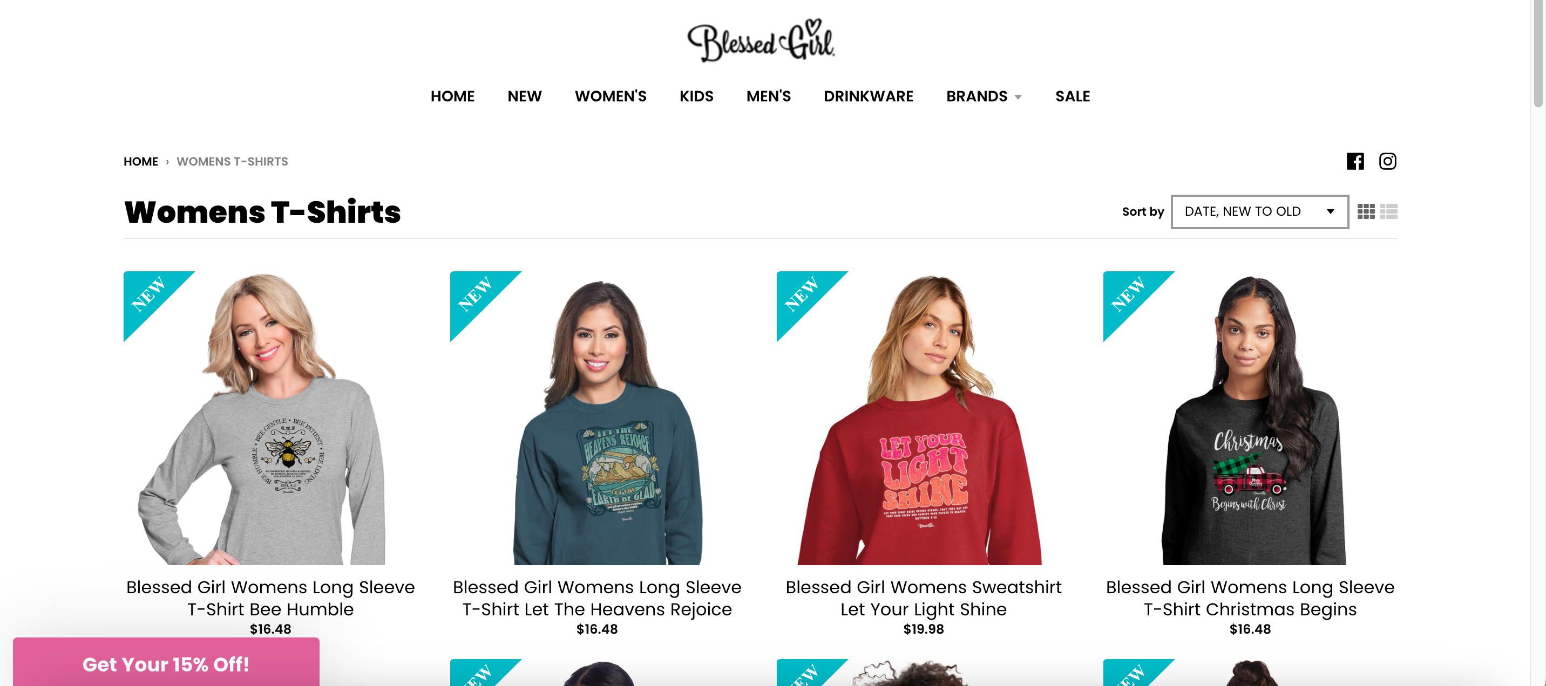Open the Facebook page icon

pos(1354,161)
